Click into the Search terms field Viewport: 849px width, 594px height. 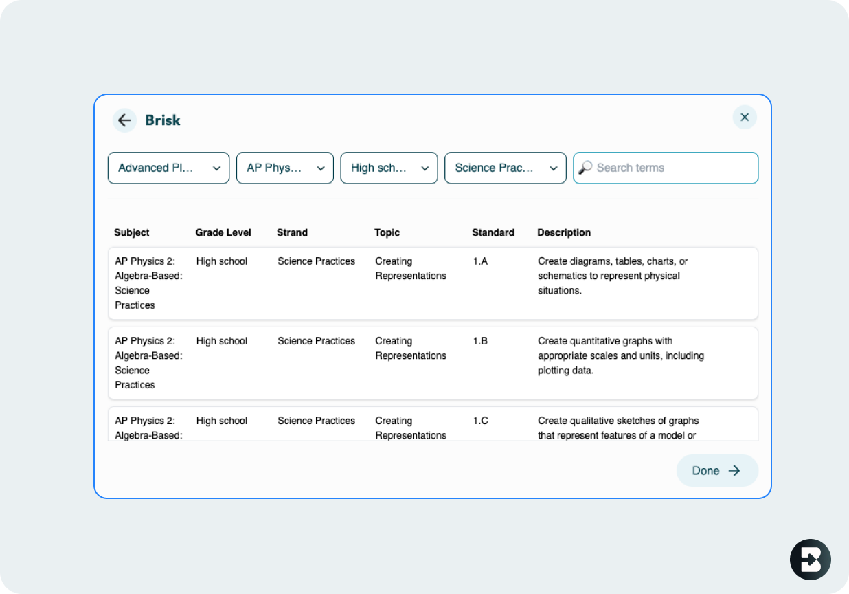pos(666,168)
